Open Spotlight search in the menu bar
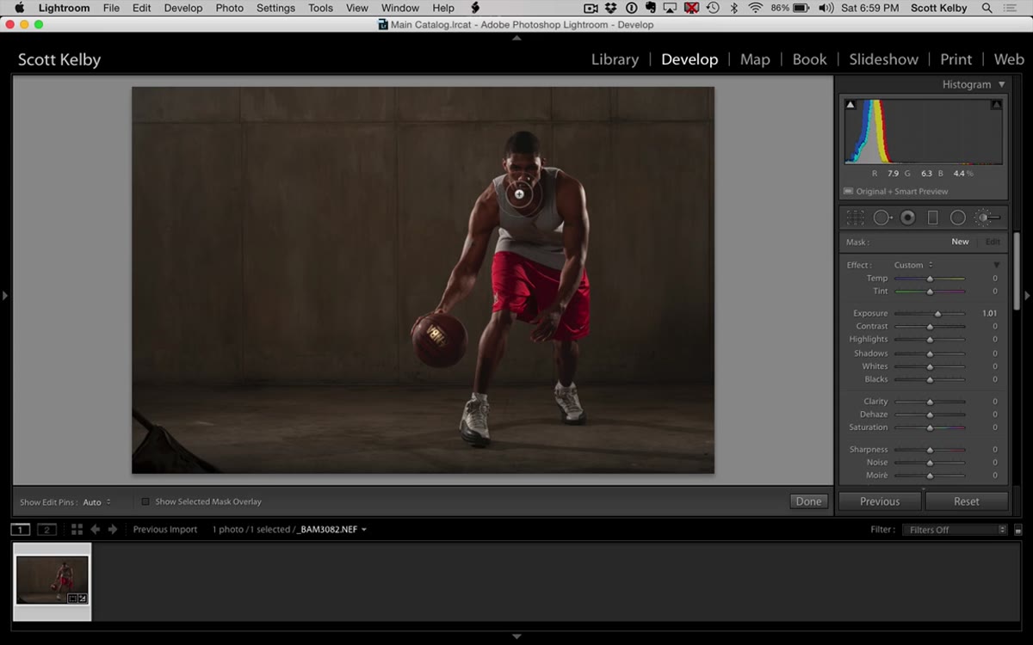The width and height of the screenshot is (1033, 645). pyautogui.click(x=987, y=8)
